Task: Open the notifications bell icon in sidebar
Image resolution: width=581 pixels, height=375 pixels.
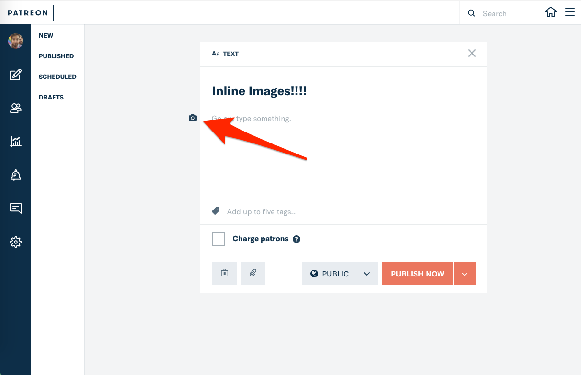Action: (x=16, y=175)
